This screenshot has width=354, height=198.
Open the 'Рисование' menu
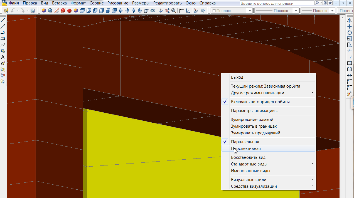pos(118,3)
